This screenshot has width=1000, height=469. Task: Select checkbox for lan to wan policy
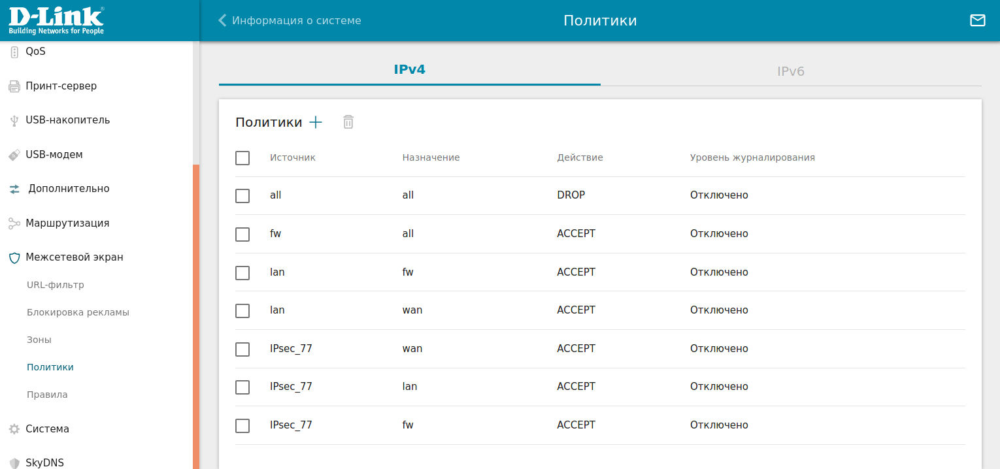tap(242, 311)
